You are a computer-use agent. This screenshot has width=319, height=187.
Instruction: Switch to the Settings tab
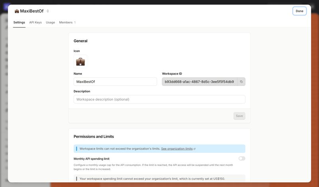point(19,23)
